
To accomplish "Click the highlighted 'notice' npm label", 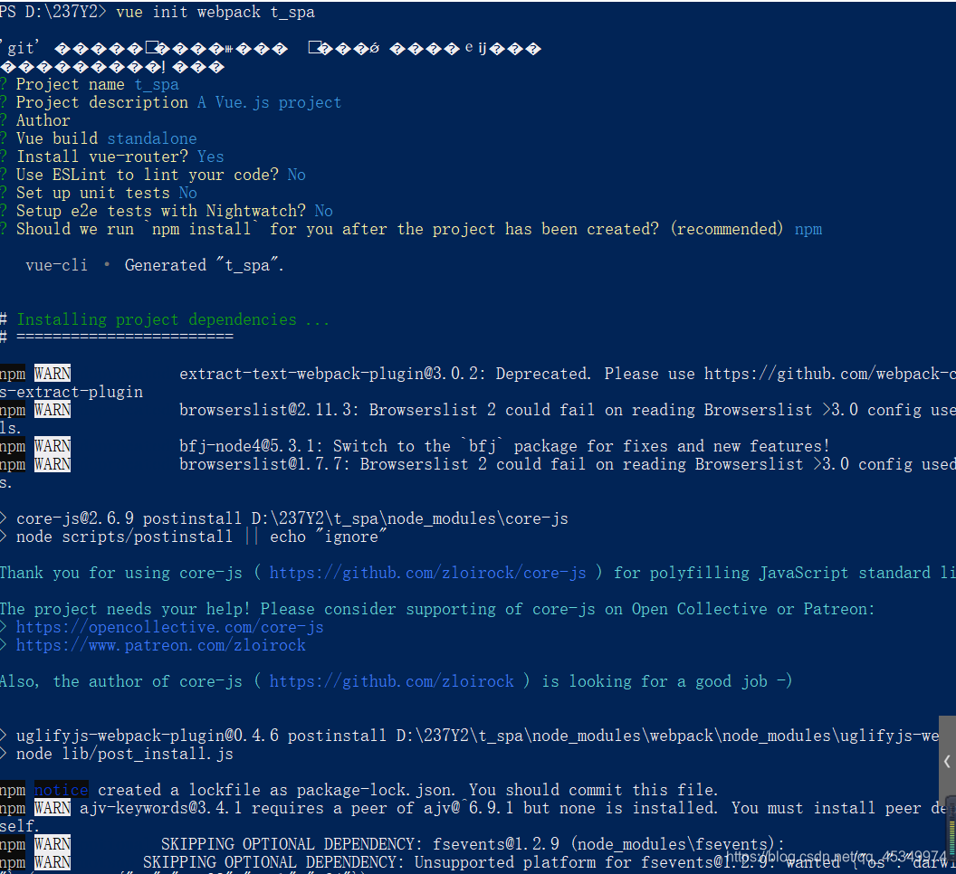I will pyautogui.click(x=61, y=790).
